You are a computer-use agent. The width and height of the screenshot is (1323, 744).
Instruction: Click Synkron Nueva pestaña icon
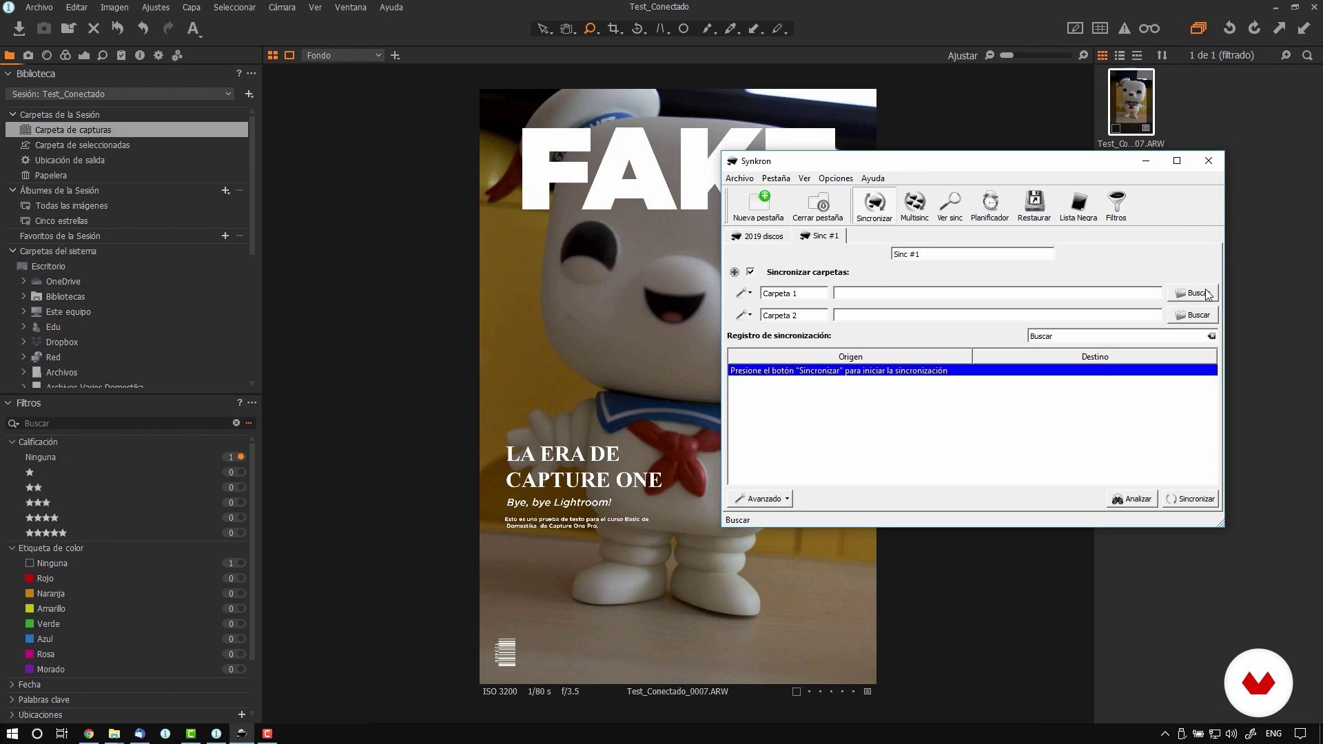758,206
